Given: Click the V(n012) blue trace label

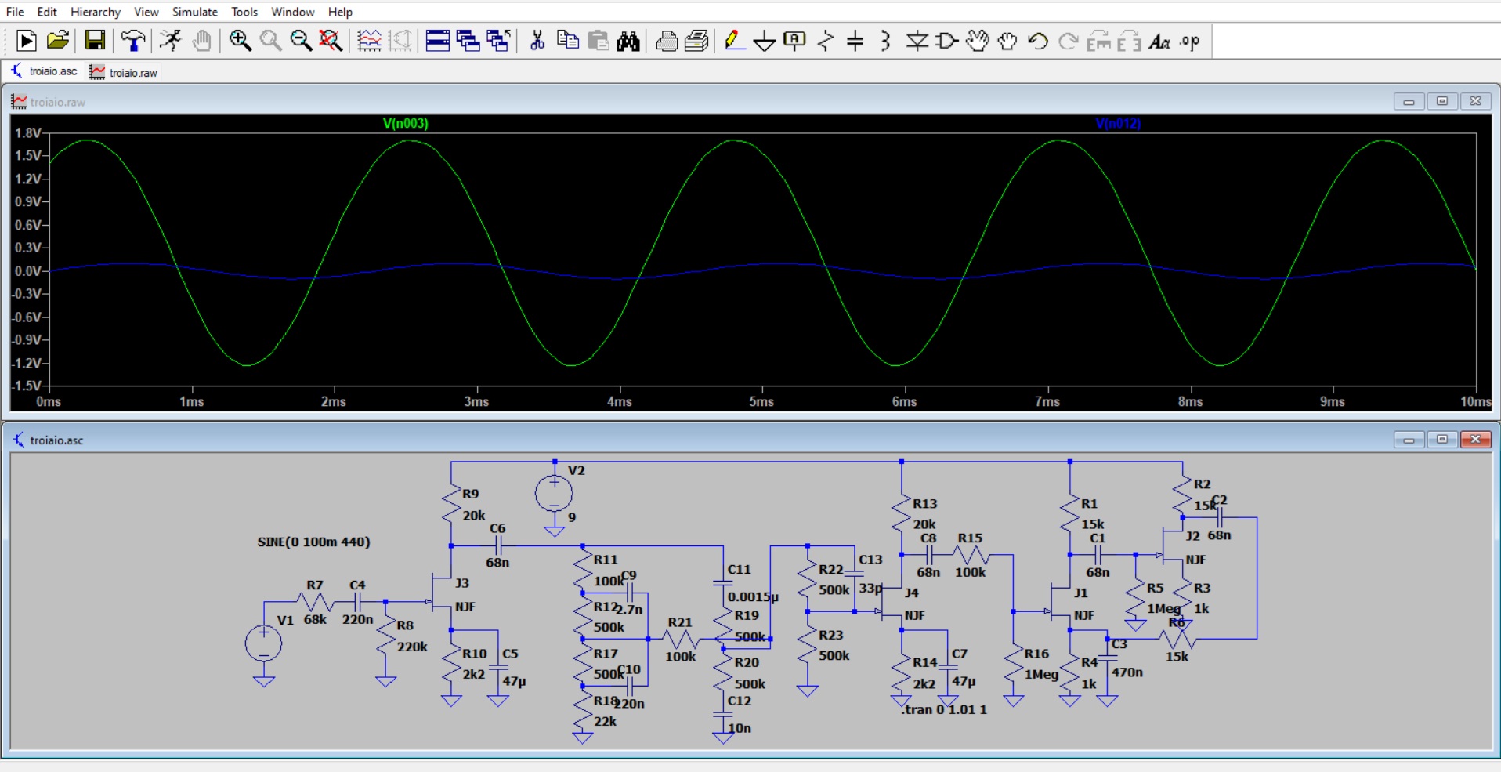Looking at the screenshot, I should tap(1117, 123).
